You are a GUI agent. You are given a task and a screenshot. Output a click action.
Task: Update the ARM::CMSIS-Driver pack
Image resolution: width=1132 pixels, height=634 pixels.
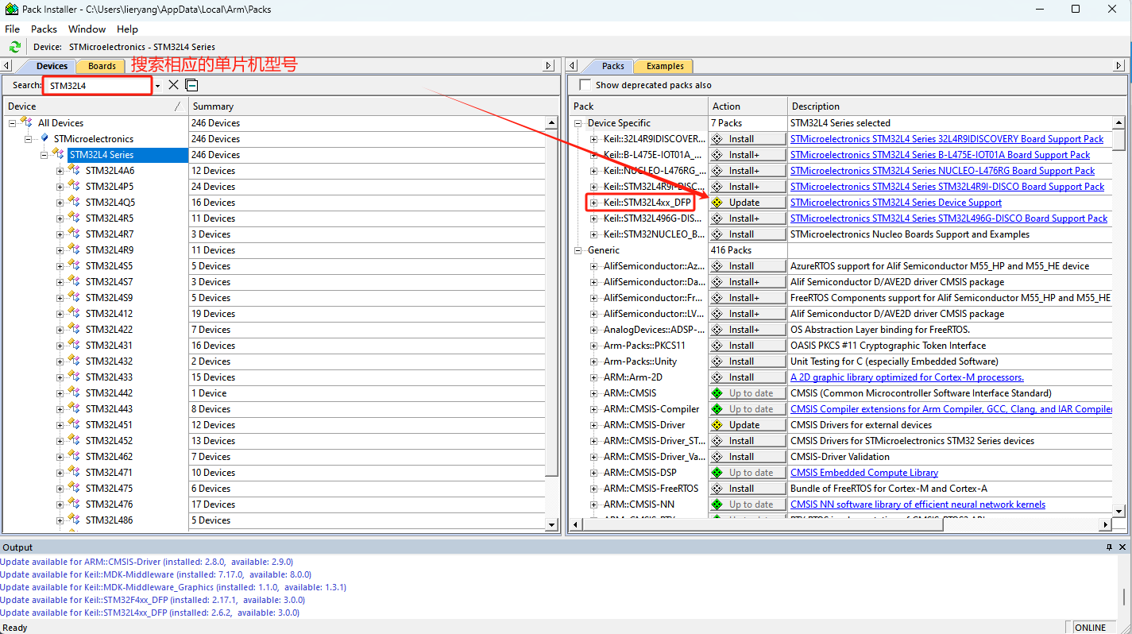point(747,425)
